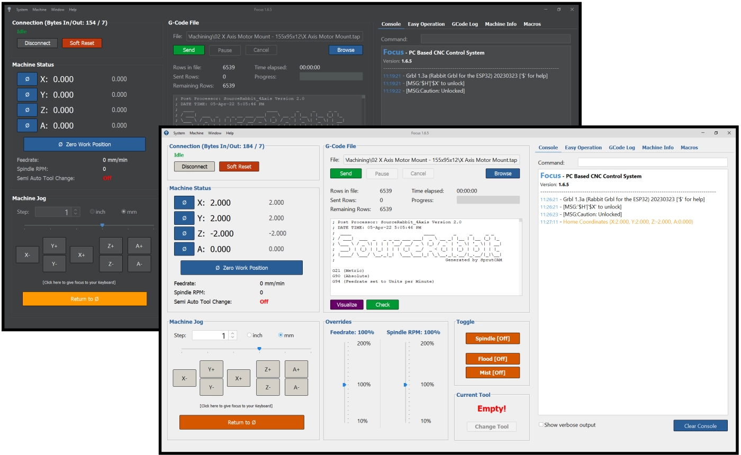The width and height of the screenshot is (741, 455).
Task: Click Zero Work Position in light window
Action: (241, 268)
